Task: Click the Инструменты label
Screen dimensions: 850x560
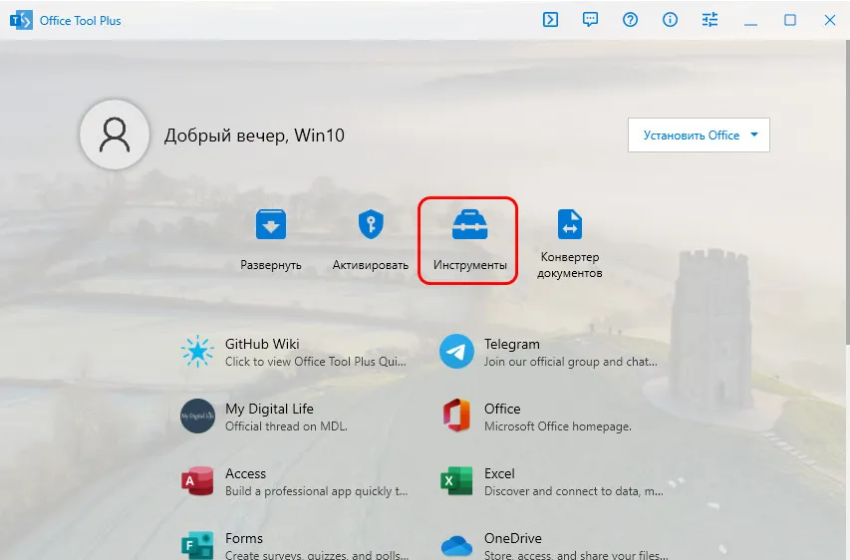Action: pyautogui.click(x=470, y=265)
